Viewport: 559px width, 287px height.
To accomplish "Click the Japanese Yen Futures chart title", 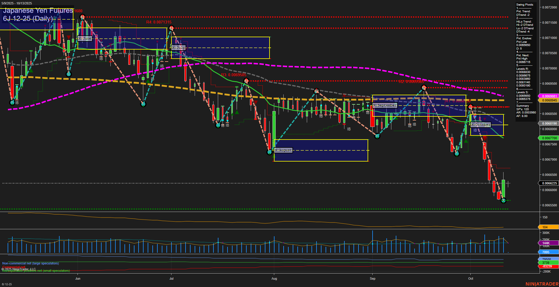I will pos(37,11).
